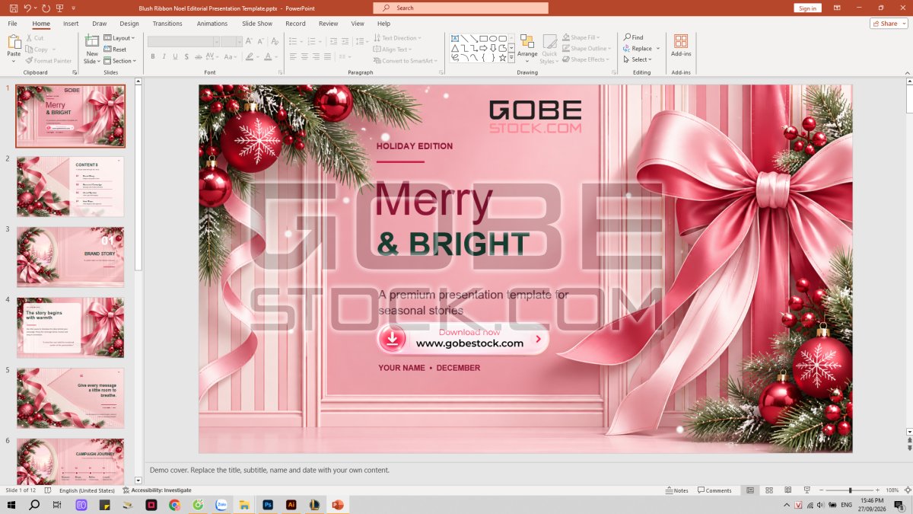Switch to the Slide Show tab
The height and width of the screenshot is (514, 913).
click(x=257, y=24)
